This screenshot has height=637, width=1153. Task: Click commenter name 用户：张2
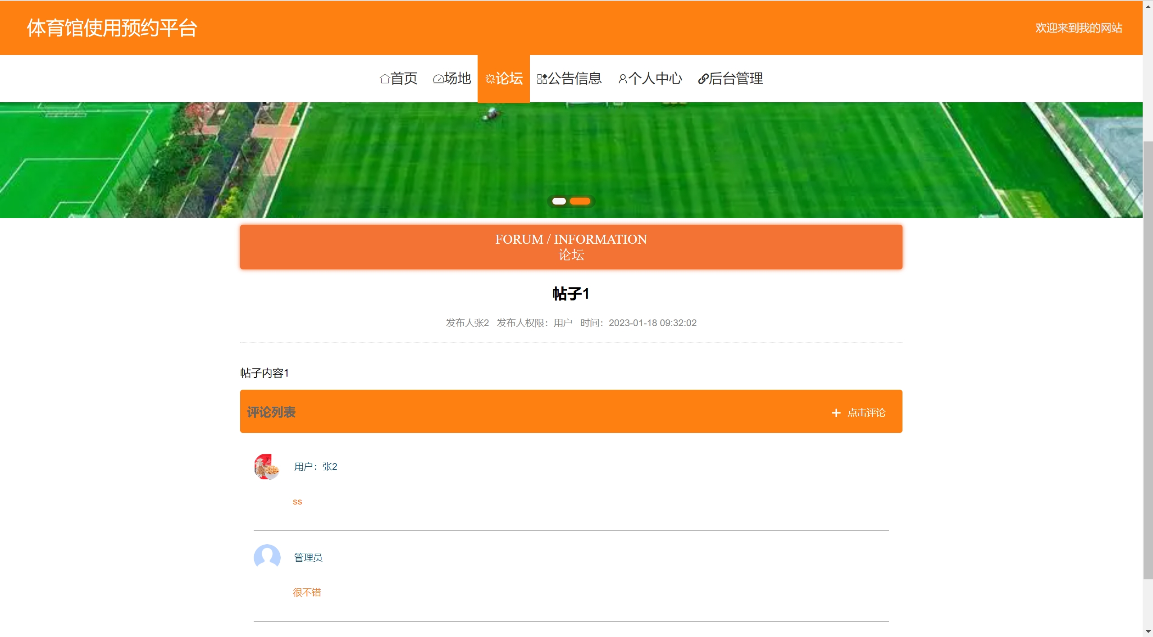315,467
